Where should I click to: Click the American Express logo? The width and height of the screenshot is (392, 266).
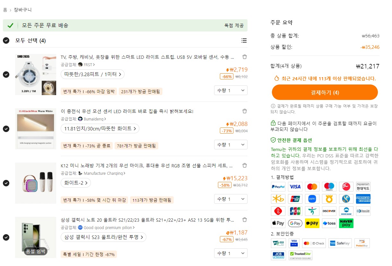pyautogui.click(x=363, y=199)
